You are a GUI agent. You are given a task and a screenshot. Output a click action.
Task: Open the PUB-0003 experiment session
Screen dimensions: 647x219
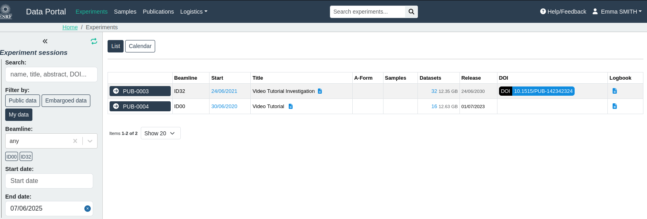pyautogui.click(x=140, y=91)
